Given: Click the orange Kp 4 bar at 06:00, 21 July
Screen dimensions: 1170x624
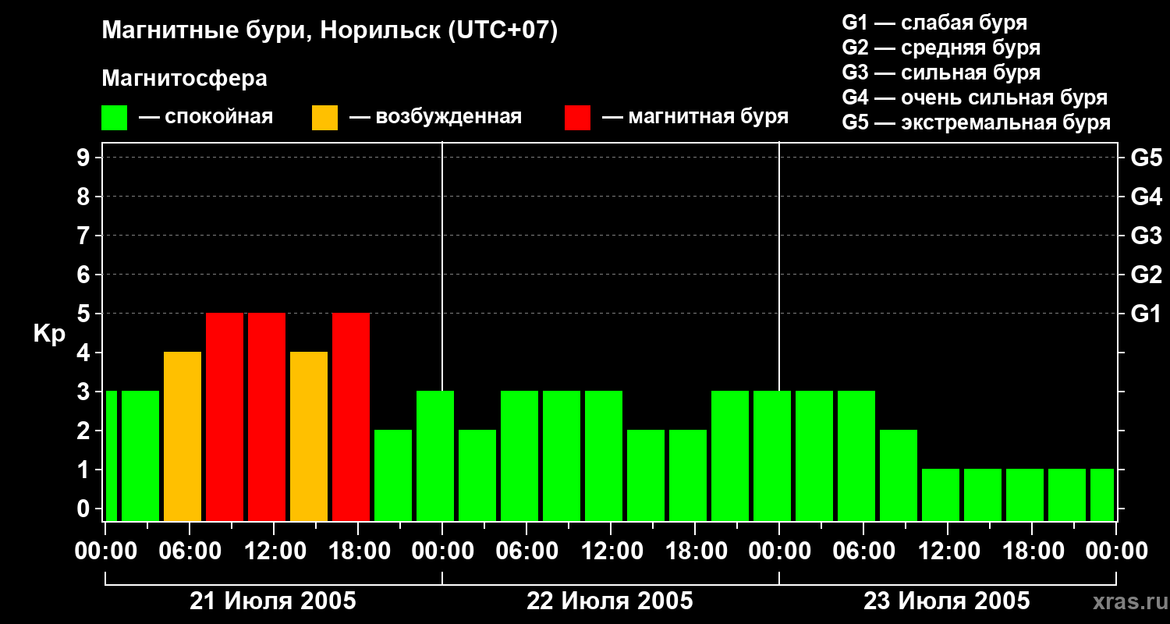Looking at the screenshot, I should tap(183, 436).
